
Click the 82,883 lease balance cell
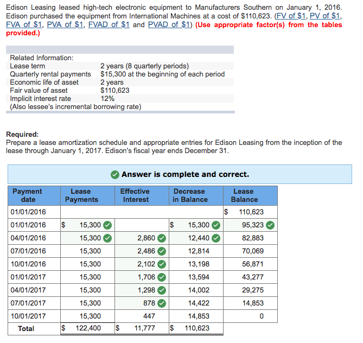tap(251, 238)
